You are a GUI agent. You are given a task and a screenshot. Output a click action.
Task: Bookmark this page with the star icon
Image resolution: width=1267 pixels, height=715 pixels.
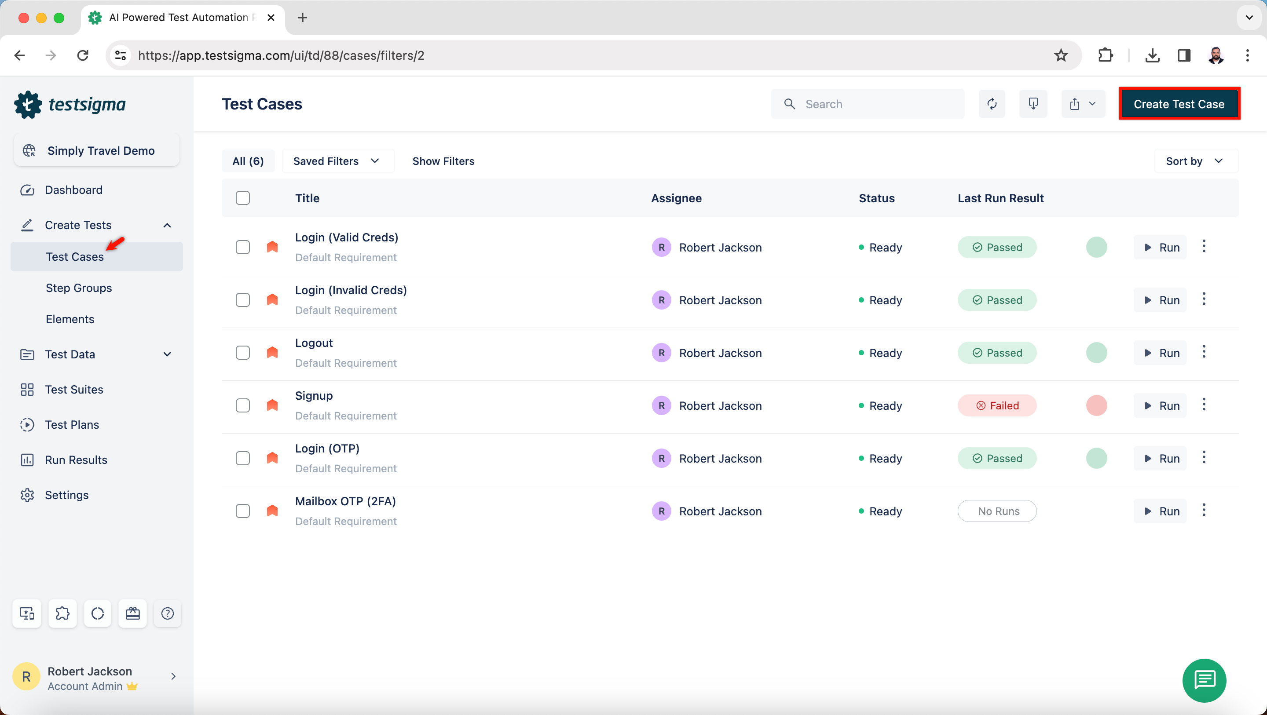coord(1060,55)
